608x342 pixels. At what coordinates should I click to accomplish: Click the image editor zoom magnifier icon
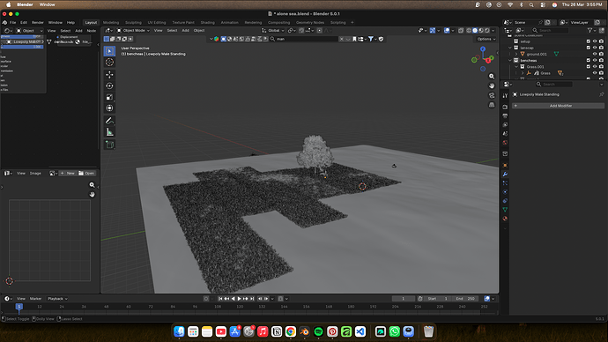tap(92, 185)
